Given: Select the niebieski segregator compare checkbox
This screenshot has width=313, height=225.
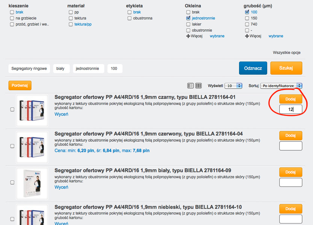Looking at the screenshot, I should pyautogui.click(x=12, y=219).
